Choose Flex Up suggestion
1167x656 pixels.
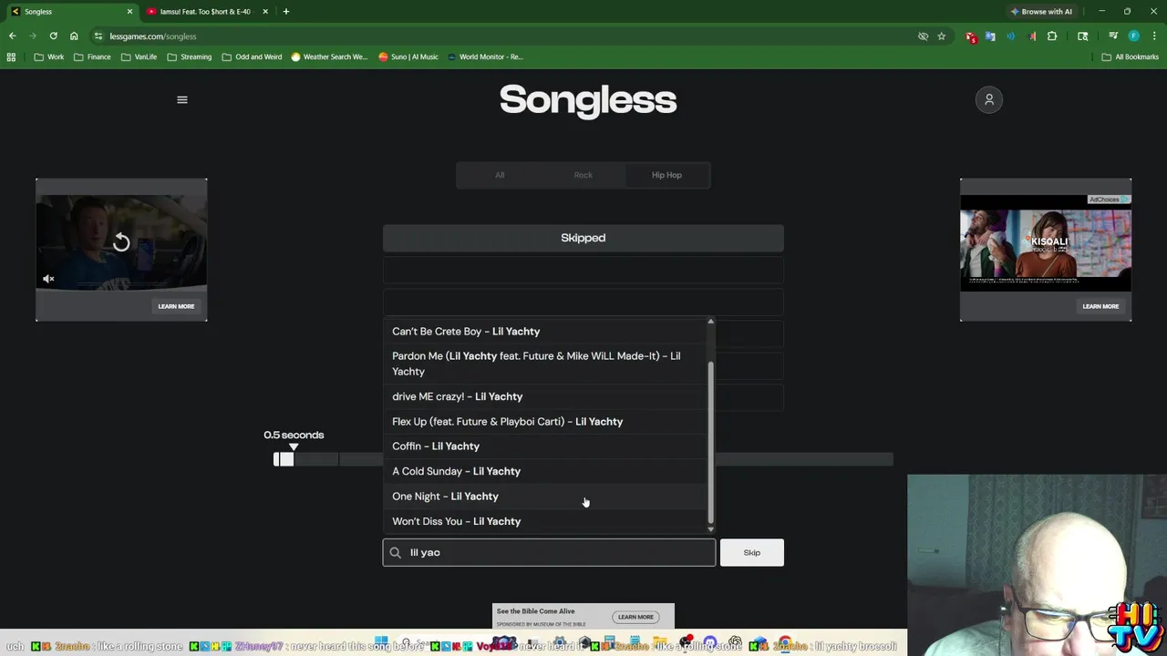(x=544, y=422)
